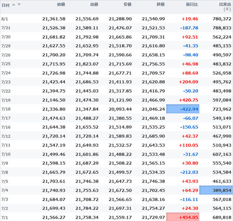Click the 7/22 date cell
Viewport: 233px width, 221px height.
pos(6,91)
